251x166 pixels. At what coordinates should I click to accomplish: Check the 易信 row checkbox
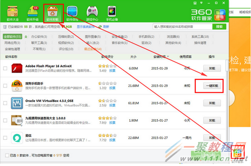click(5, 138)
